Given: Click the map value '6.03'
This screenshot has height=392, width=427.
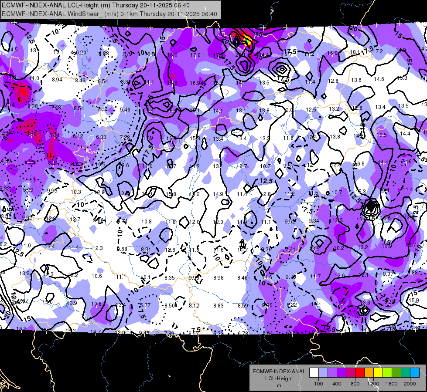Looking at the screenshot, I should [x=101, y=137].
